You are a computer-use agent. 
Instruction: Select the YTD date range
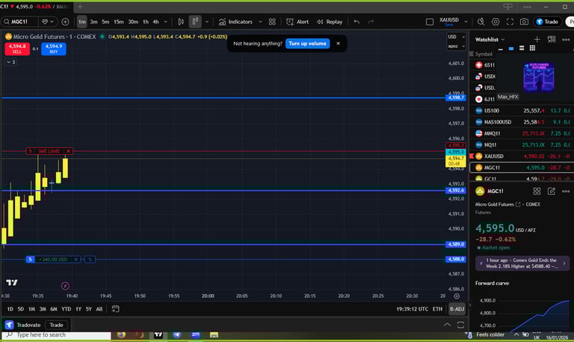(x=67, y=309)
